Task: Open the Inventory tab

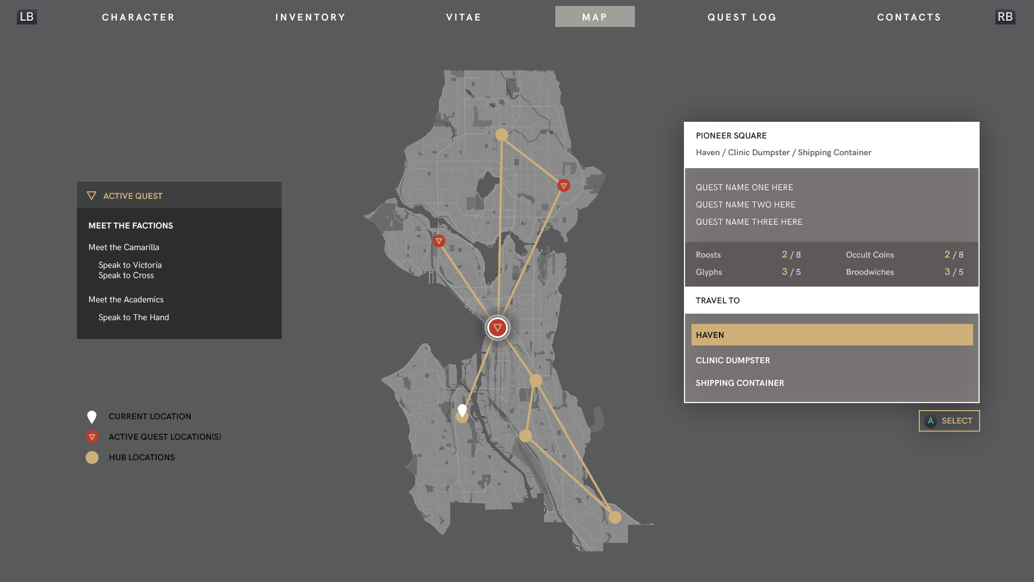Action: coord(310,17)
